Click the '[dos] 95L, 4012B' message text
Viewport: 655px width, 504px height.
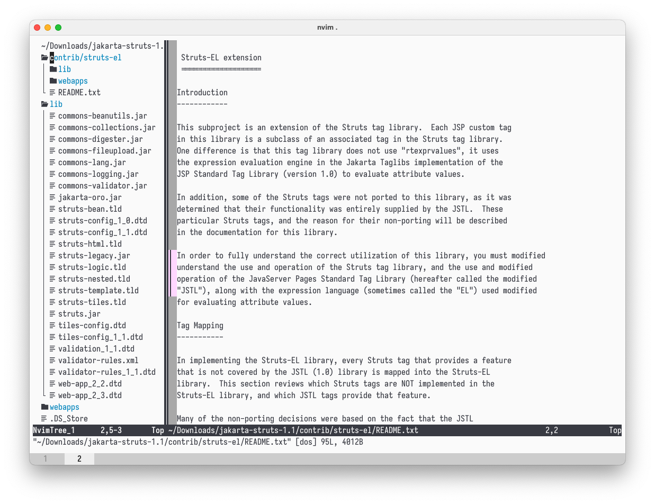(x=329, y=442)
